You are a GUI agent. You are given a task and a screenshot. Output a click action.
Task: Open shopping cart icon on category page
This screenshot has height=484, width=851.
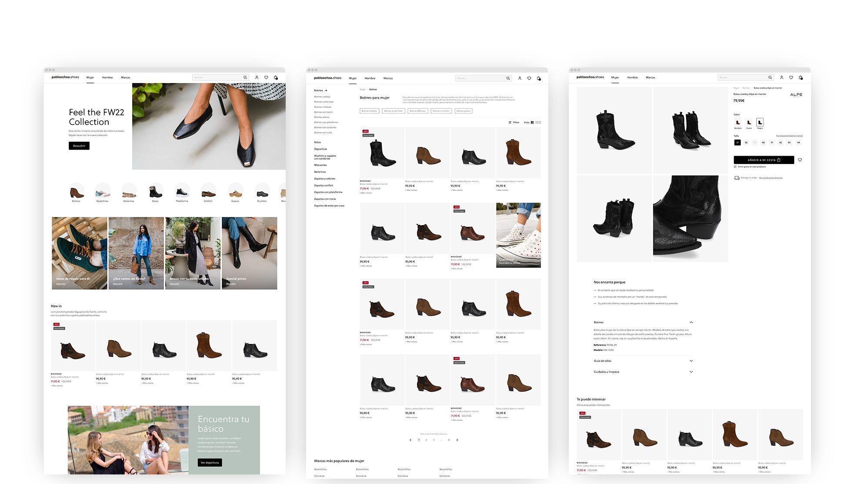tap(539, 78)
